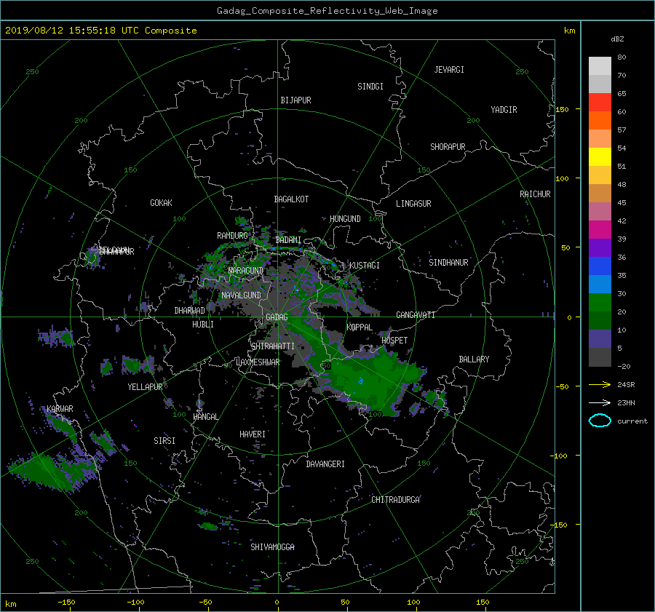Click the LINGASUR city label
This screenshot has height=612, width=655.
click(413, 204)
